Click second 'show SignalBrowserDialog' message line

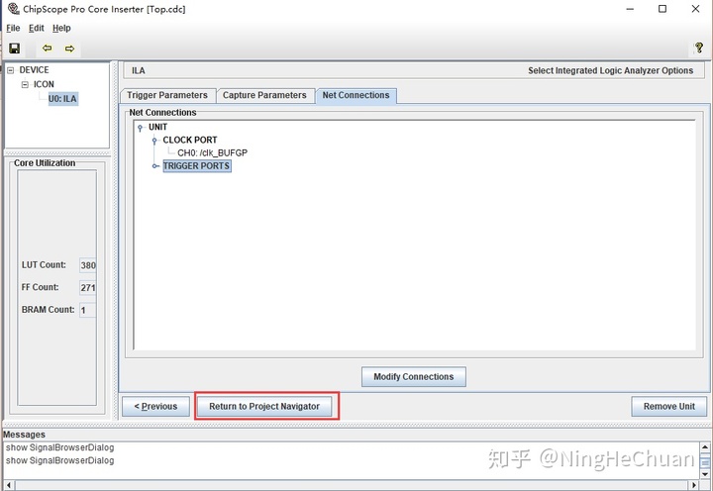click(x=59, y=460)
